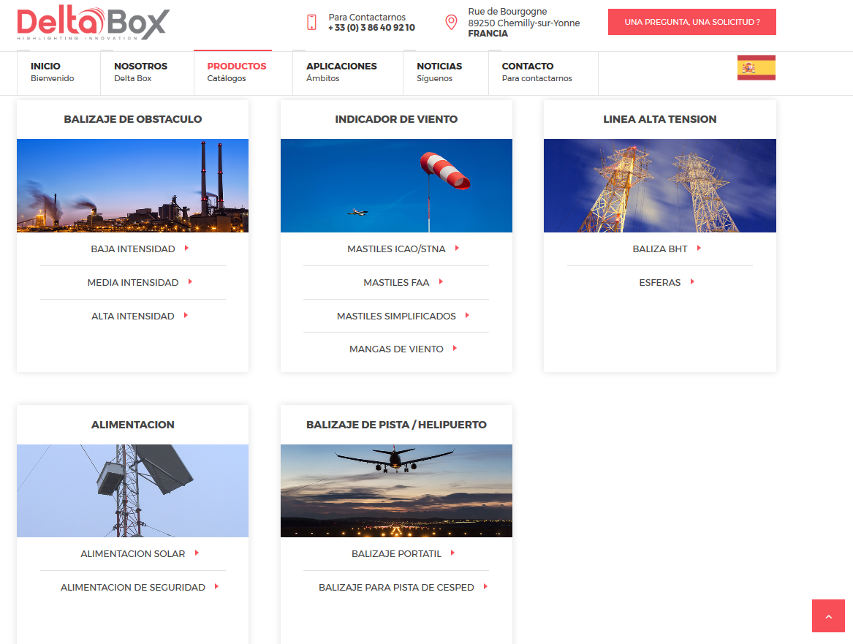Click the Spanish flag language icon
The height and width of the screenshot is (644, 853).
click(x=756, y=67)
